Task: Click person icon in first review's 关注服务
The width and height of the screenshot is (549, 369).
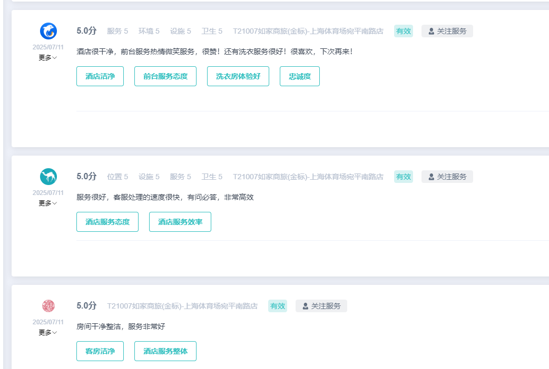Action: 431,31
